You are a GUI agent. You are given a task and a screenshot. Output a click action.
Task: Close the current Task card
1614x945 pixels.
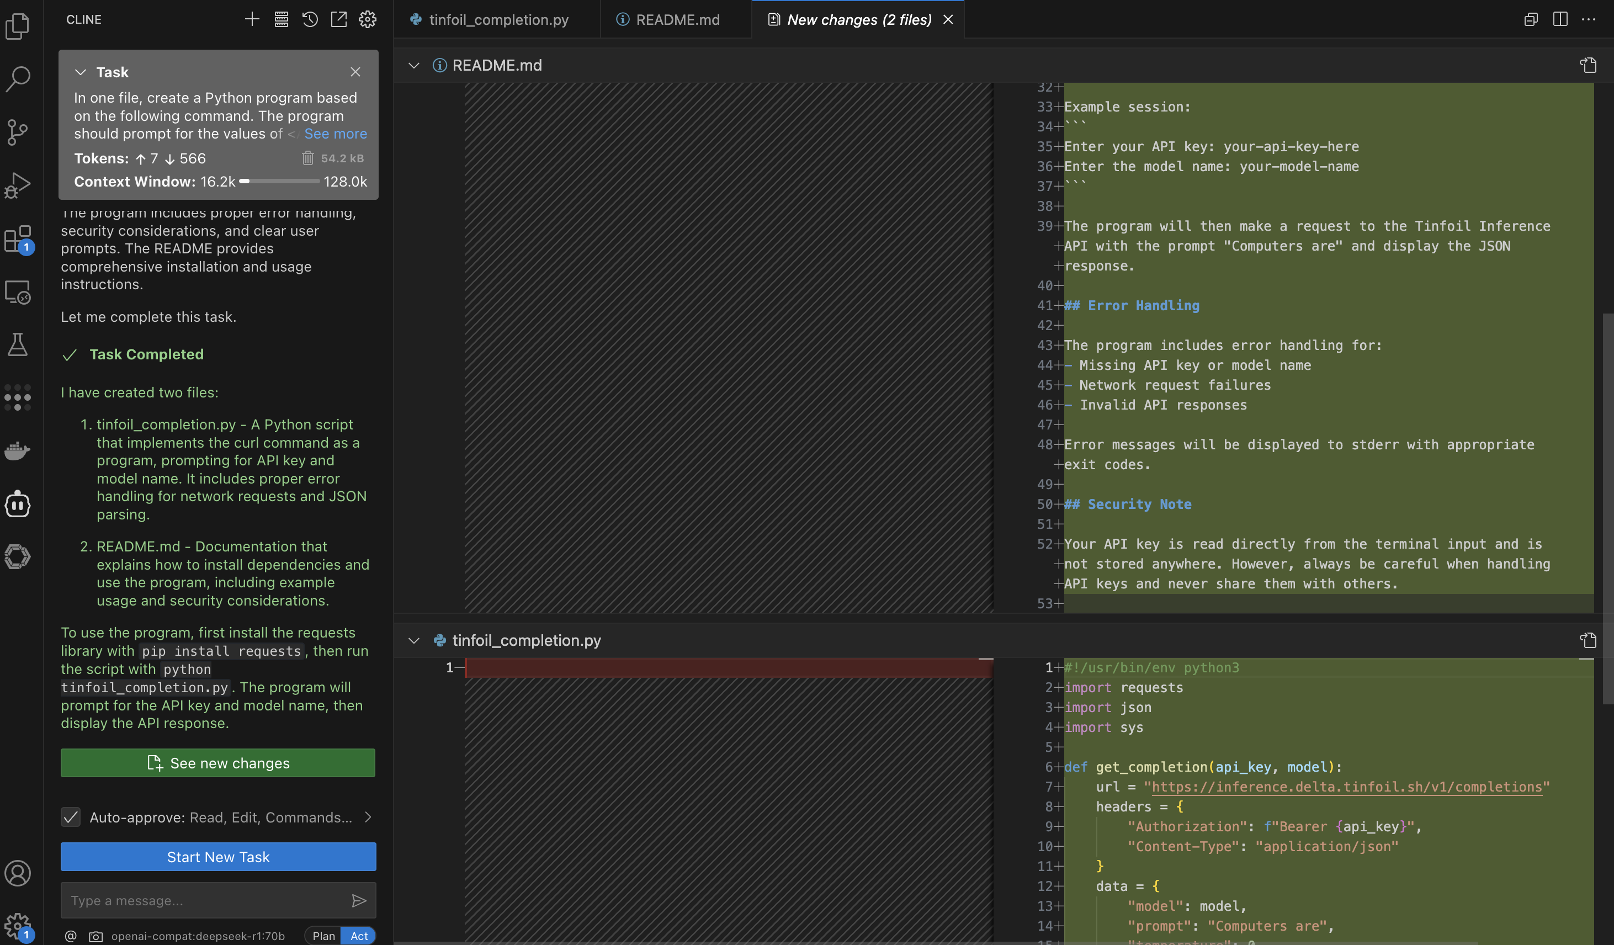click(x=355, y=72)
